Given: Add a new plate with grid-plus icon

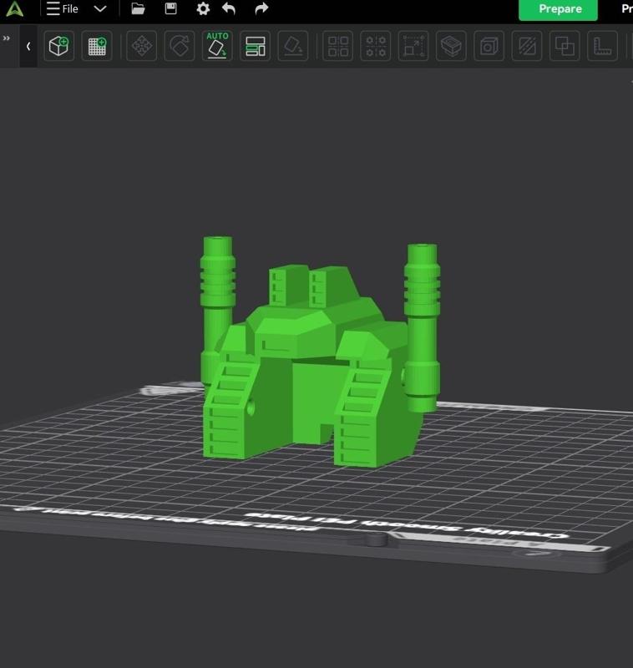Looking at the screenshot, I should [97, 46].
